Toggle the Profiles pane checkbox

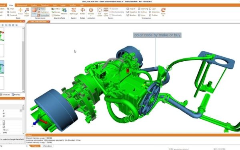[x=150, y=15]
